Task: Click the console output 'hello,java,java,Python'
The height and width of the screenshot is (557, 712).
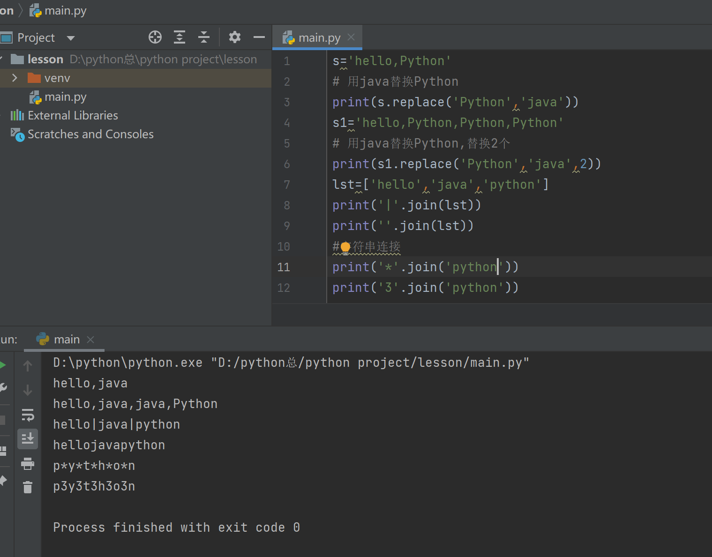Action: (135, 404)
